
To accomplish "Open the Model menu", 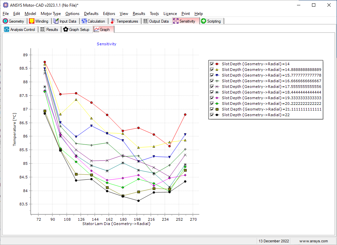I will 30,14.
